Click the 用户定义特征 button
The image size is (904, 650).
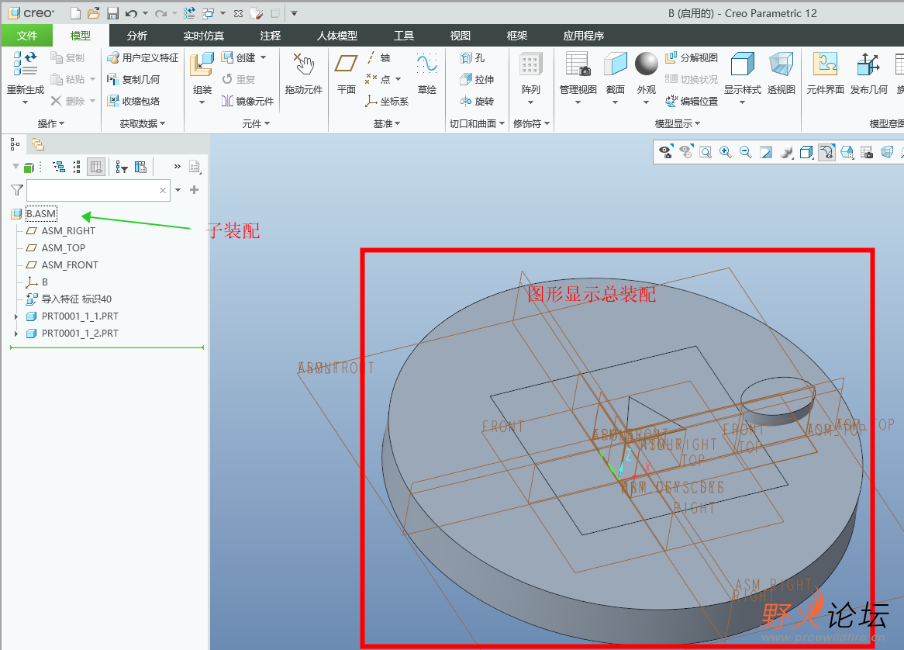(143, 58)
